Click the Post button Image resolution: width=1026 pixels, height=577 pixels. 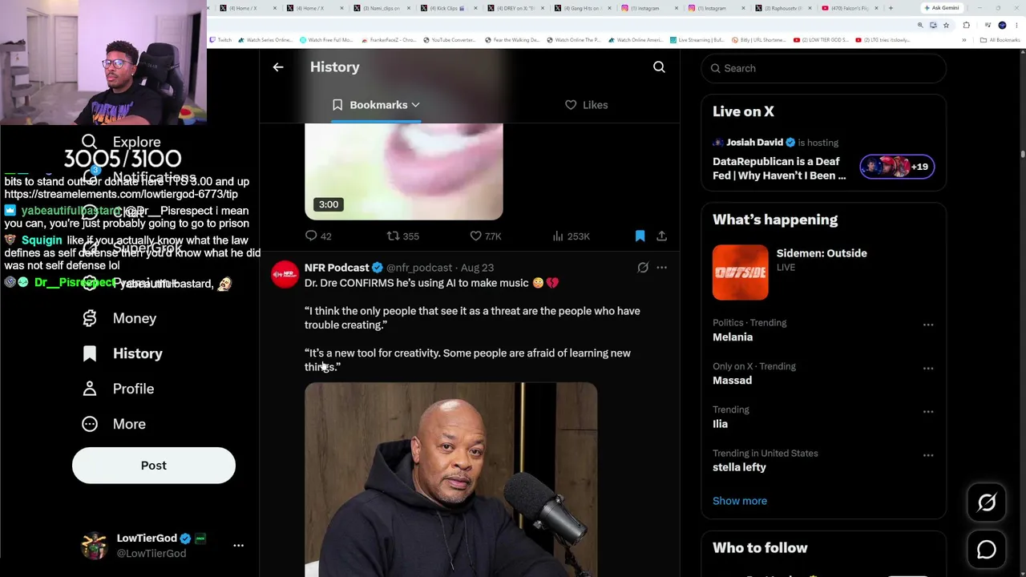pos(154,466)
